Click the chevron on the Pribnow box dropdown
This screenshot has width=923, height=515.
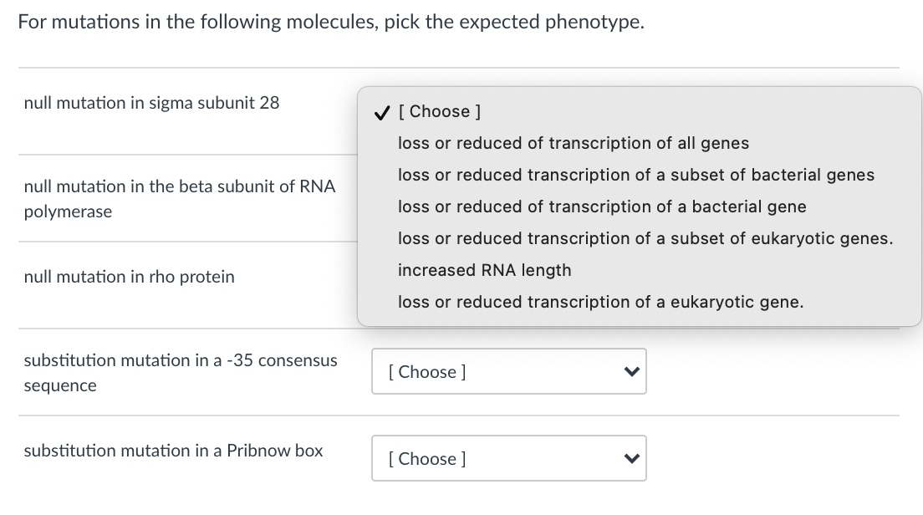(631, 458)
